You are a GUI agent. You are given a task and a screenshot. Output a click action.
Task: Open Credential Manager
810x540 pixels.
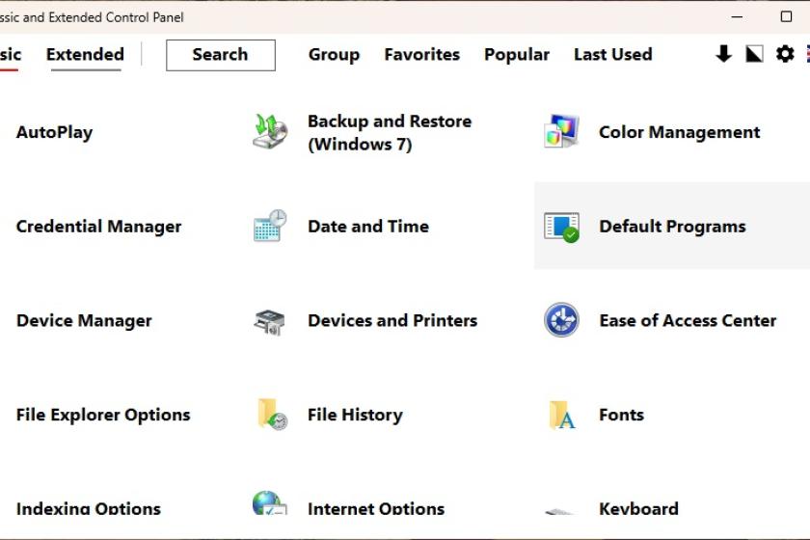(x=98, y=227)
